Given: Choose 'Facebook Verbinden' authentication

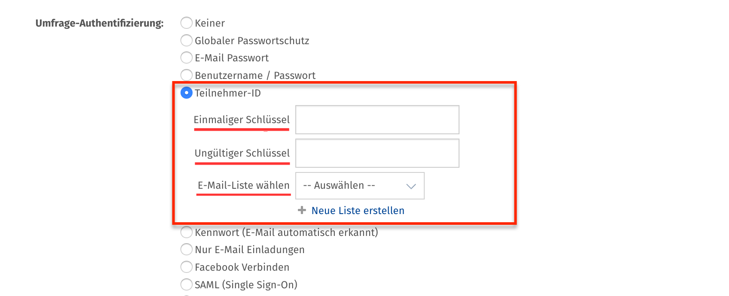Looking at the screenshot, I should [187, 267].
